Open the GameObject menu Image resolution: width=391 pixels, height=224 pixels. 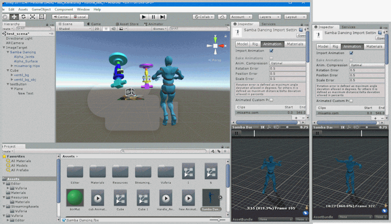(41, 9)
